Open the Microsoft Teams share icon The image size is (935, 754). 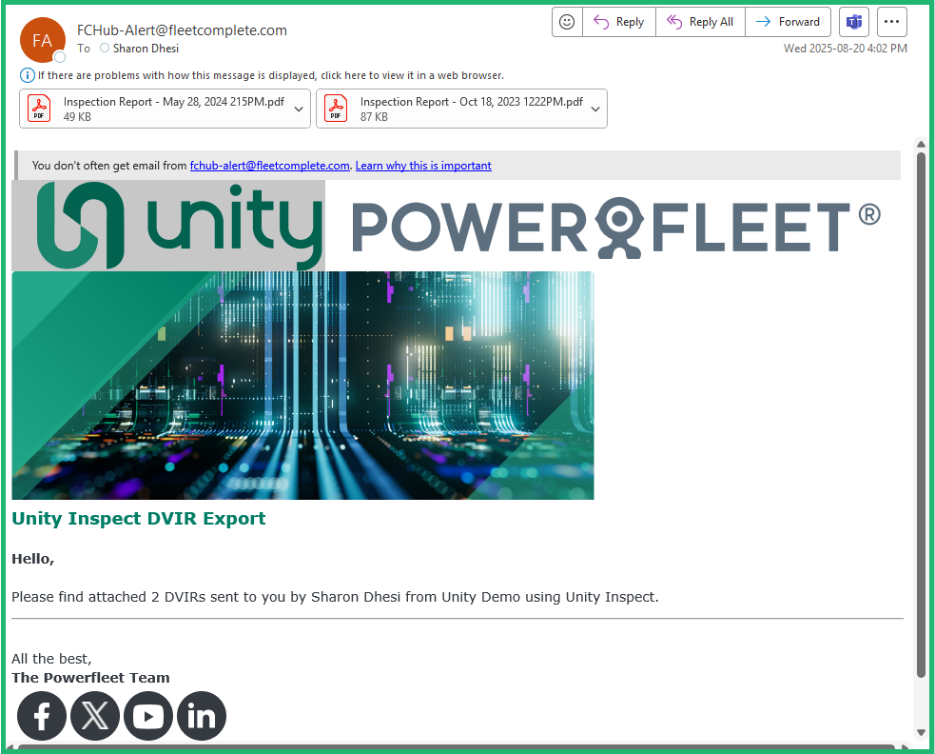tap(854, 22)
